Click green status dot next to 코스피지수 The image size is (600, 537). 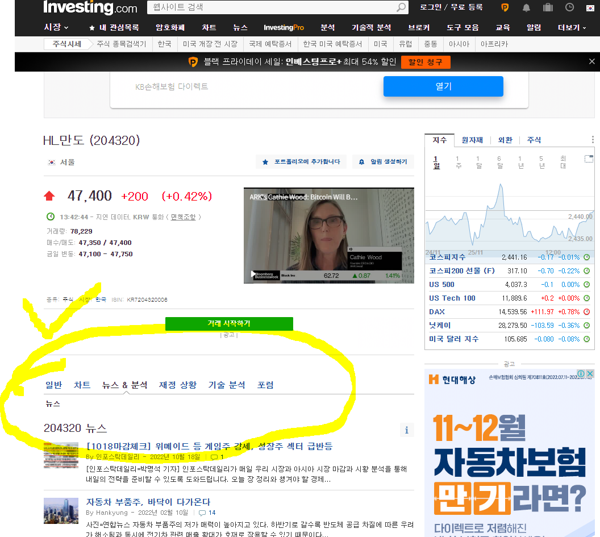pos(586,257)
